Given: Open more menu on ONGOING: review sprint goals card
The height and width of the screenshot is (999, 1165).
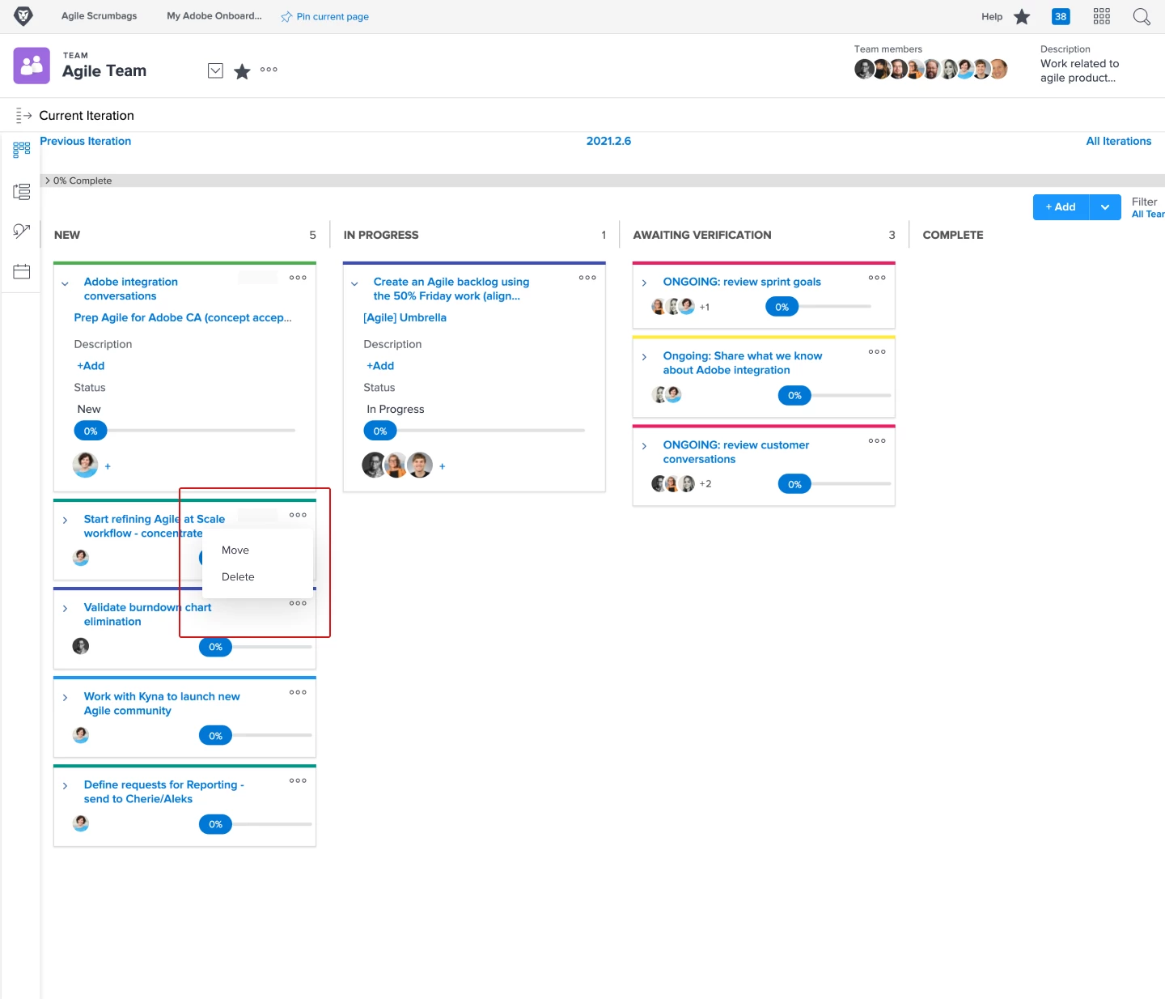Looking at the screenshot, I should tap(877, 278).
